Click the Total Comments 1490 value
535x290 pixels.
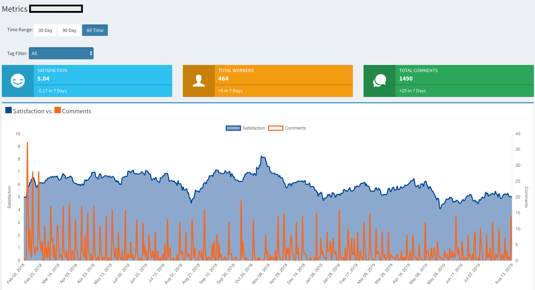[406, 79]
